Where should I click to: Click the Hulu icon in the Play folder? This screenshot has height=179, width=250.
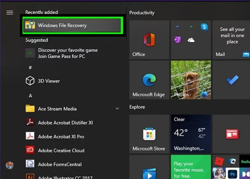(x=245, y=162)
